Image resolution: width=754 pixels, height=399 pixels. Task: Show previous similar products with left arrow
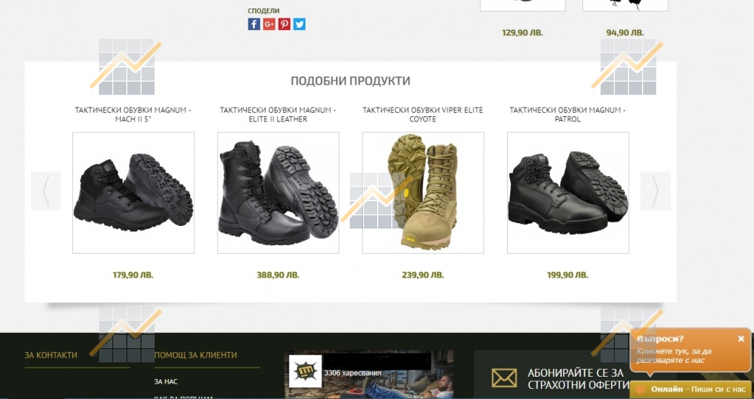45,191
